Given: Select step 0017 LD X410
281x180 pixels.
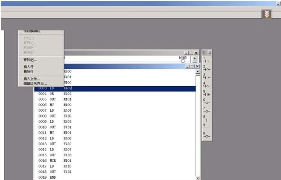Looking at the screenshot, I should (115, 166).
